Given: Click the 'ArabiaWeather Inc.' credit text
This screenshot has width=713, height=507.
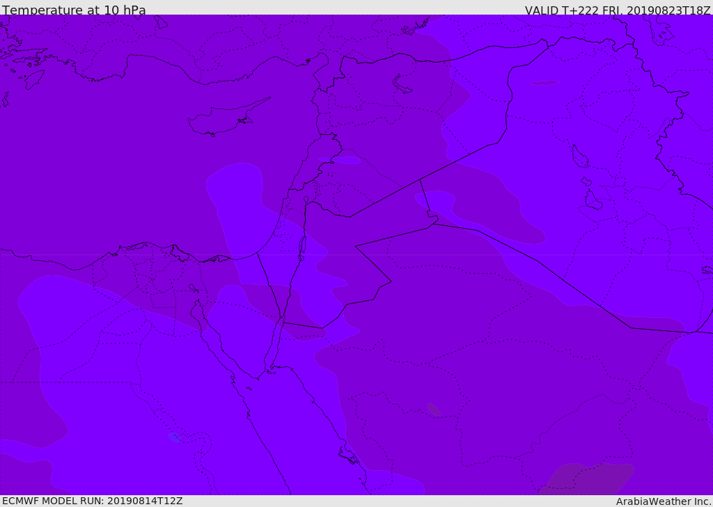Looking at the screenshot, I should (664, 501).
